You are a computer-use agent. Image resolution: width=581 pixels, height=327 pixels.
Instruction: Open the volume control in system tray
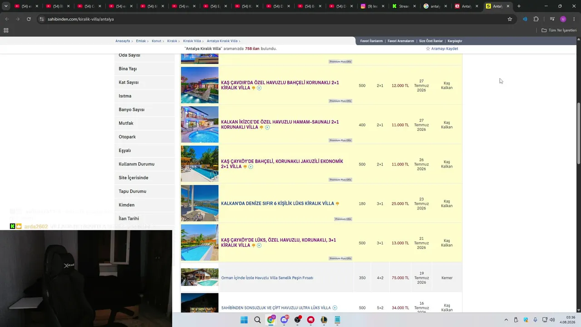click(x=552, y=320)
